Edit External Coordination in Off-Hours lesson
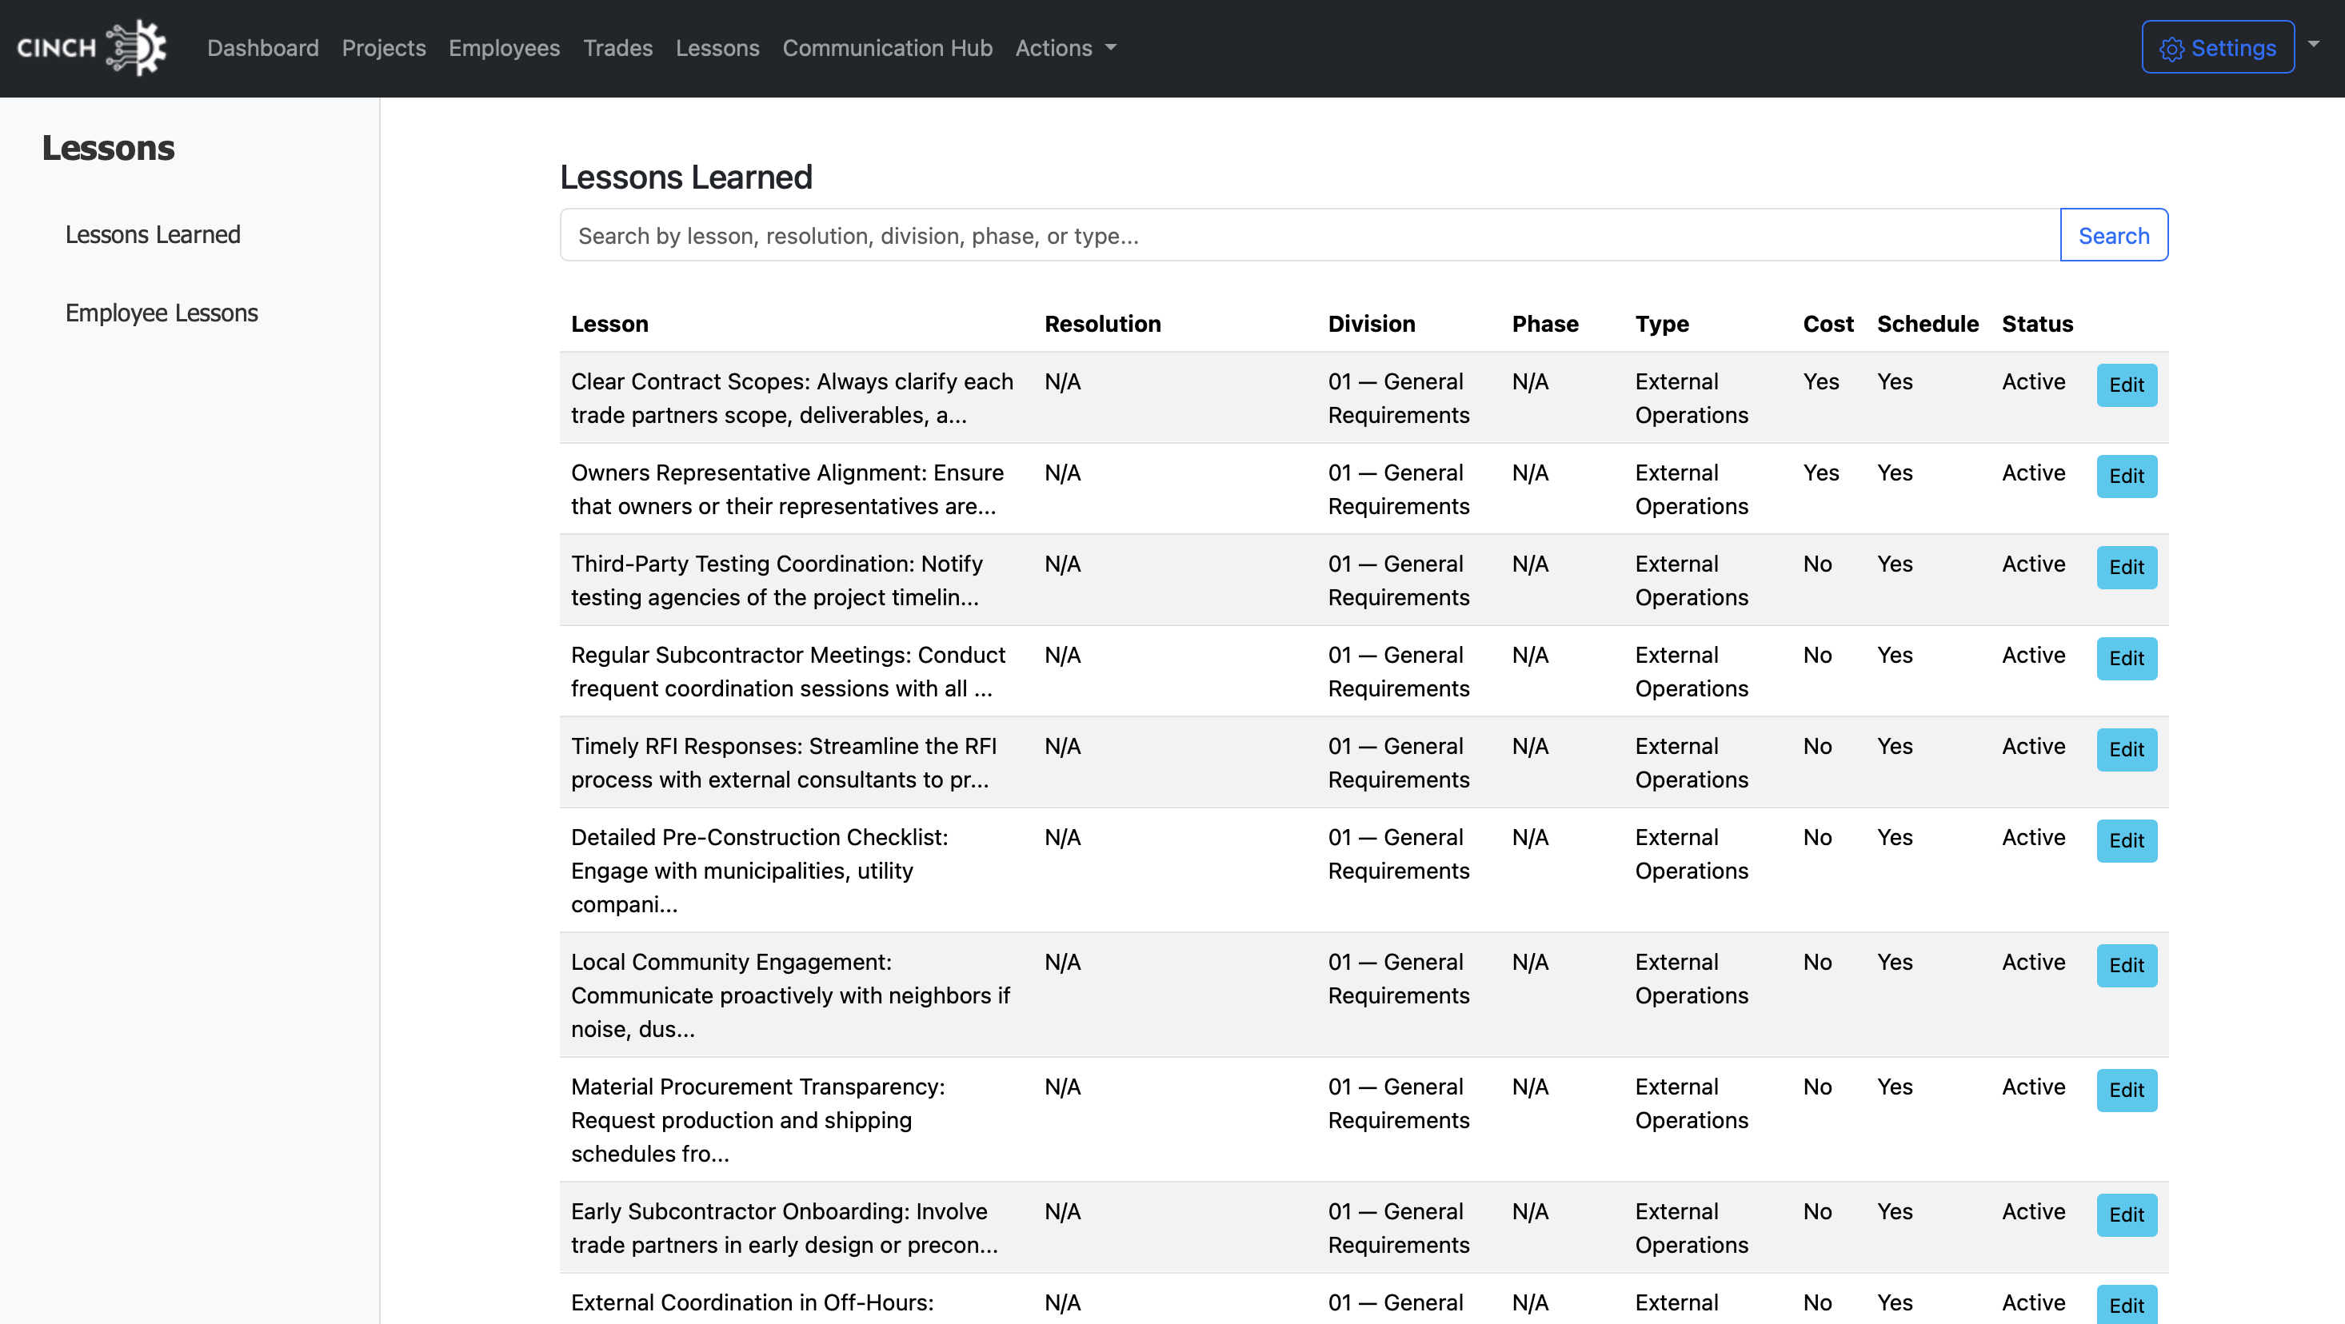2345x1324 pixels. click(x=2127, y=1305)
